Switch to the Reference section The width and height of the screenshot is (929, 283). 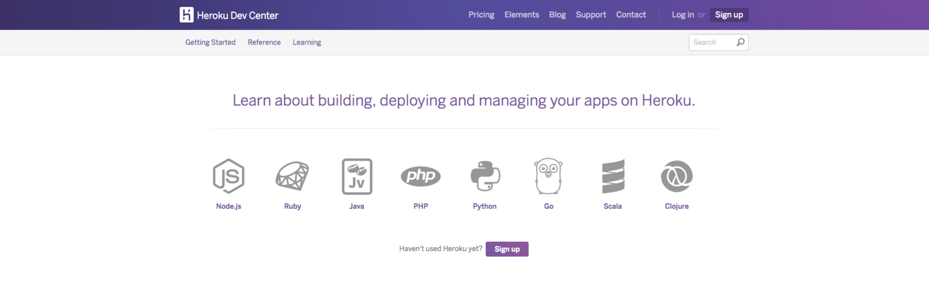pyautogui.click(x=264, y=42)
